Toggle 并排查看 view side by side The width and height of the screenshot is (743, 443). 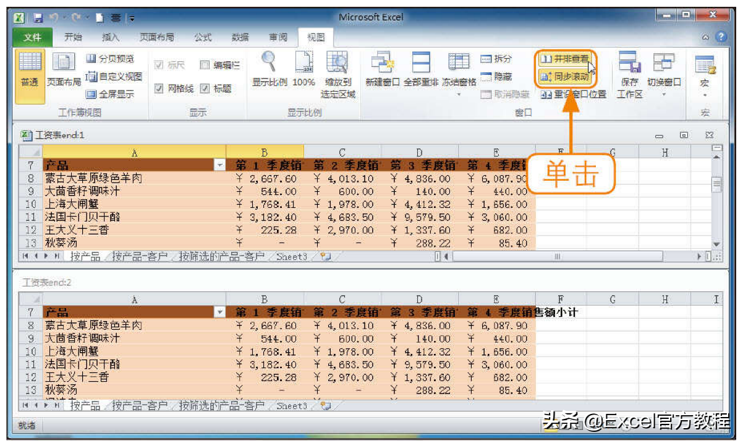[565, 59]
